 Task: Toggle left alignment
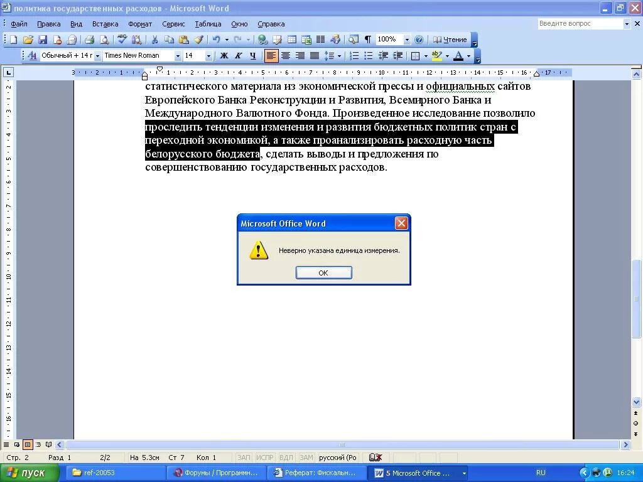coord(271,55)
